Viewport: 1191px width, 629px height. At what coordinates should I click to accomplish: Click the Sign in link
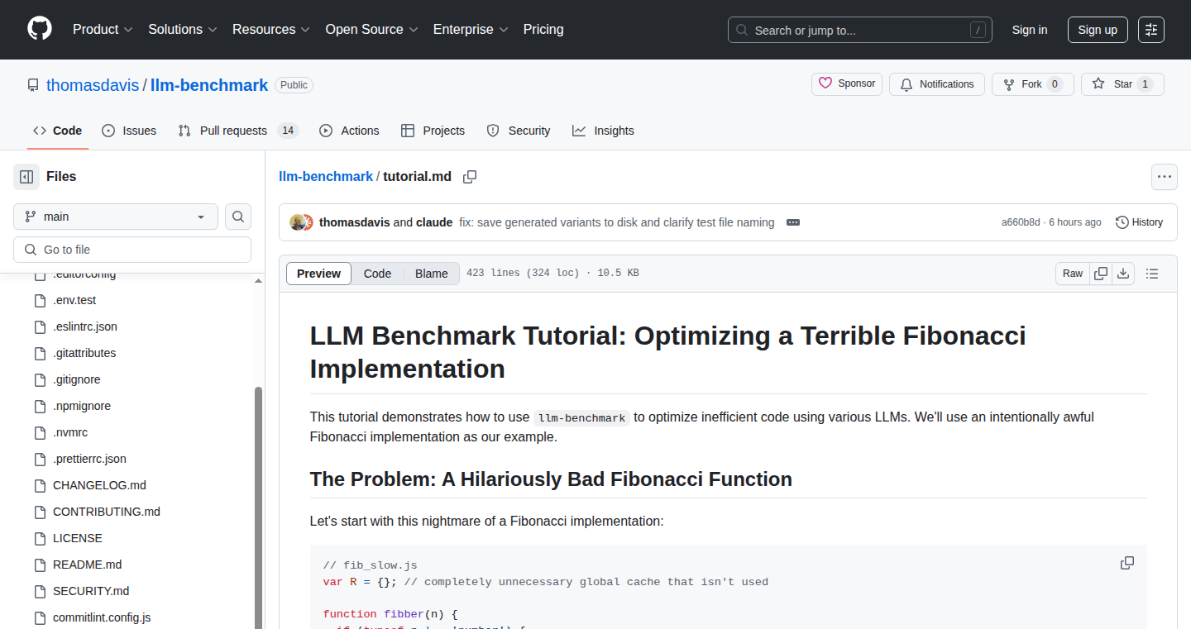1030,30
